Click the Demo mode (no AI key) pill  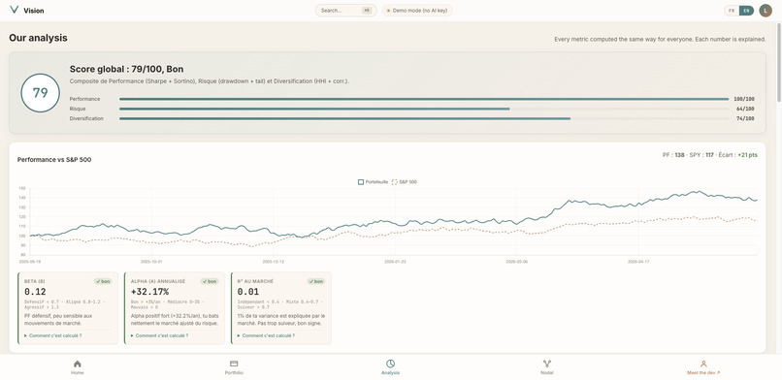[417, 11]
